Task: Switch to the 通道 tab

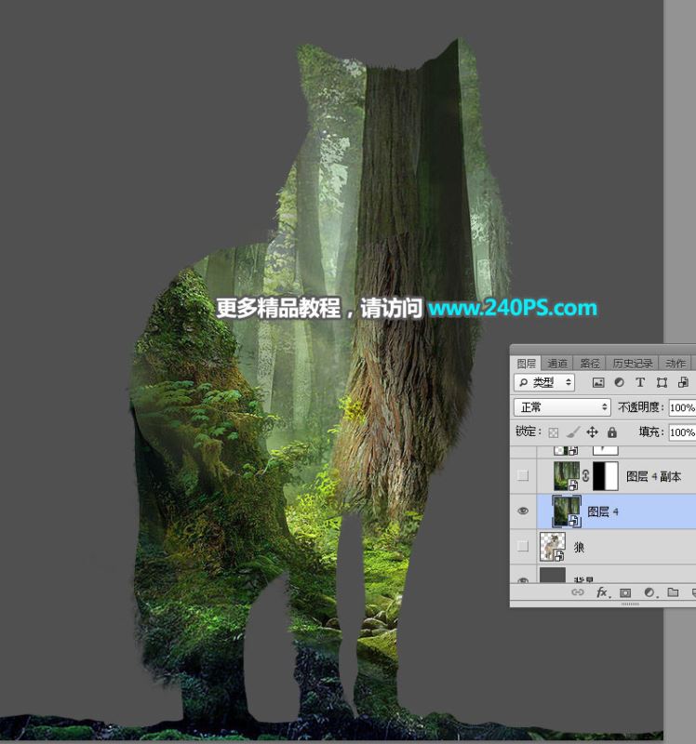Action: point(557,363)
